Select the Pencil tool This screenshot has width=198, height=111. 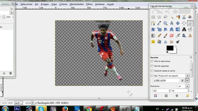coord(159,35)
